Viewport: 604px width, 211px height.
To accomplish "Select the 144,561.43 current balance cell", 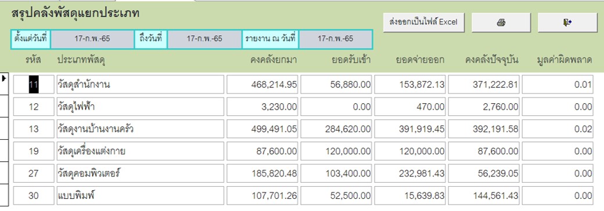I will 484,196.
